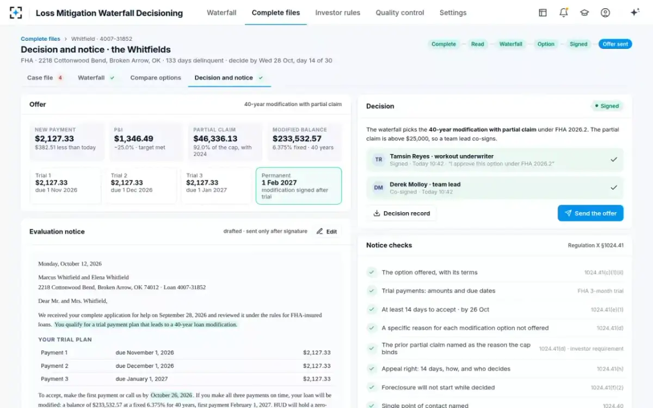Click check icon for 'Appeal right: 14 days'
Screen dimensions: 653x408
click(371, 368)
